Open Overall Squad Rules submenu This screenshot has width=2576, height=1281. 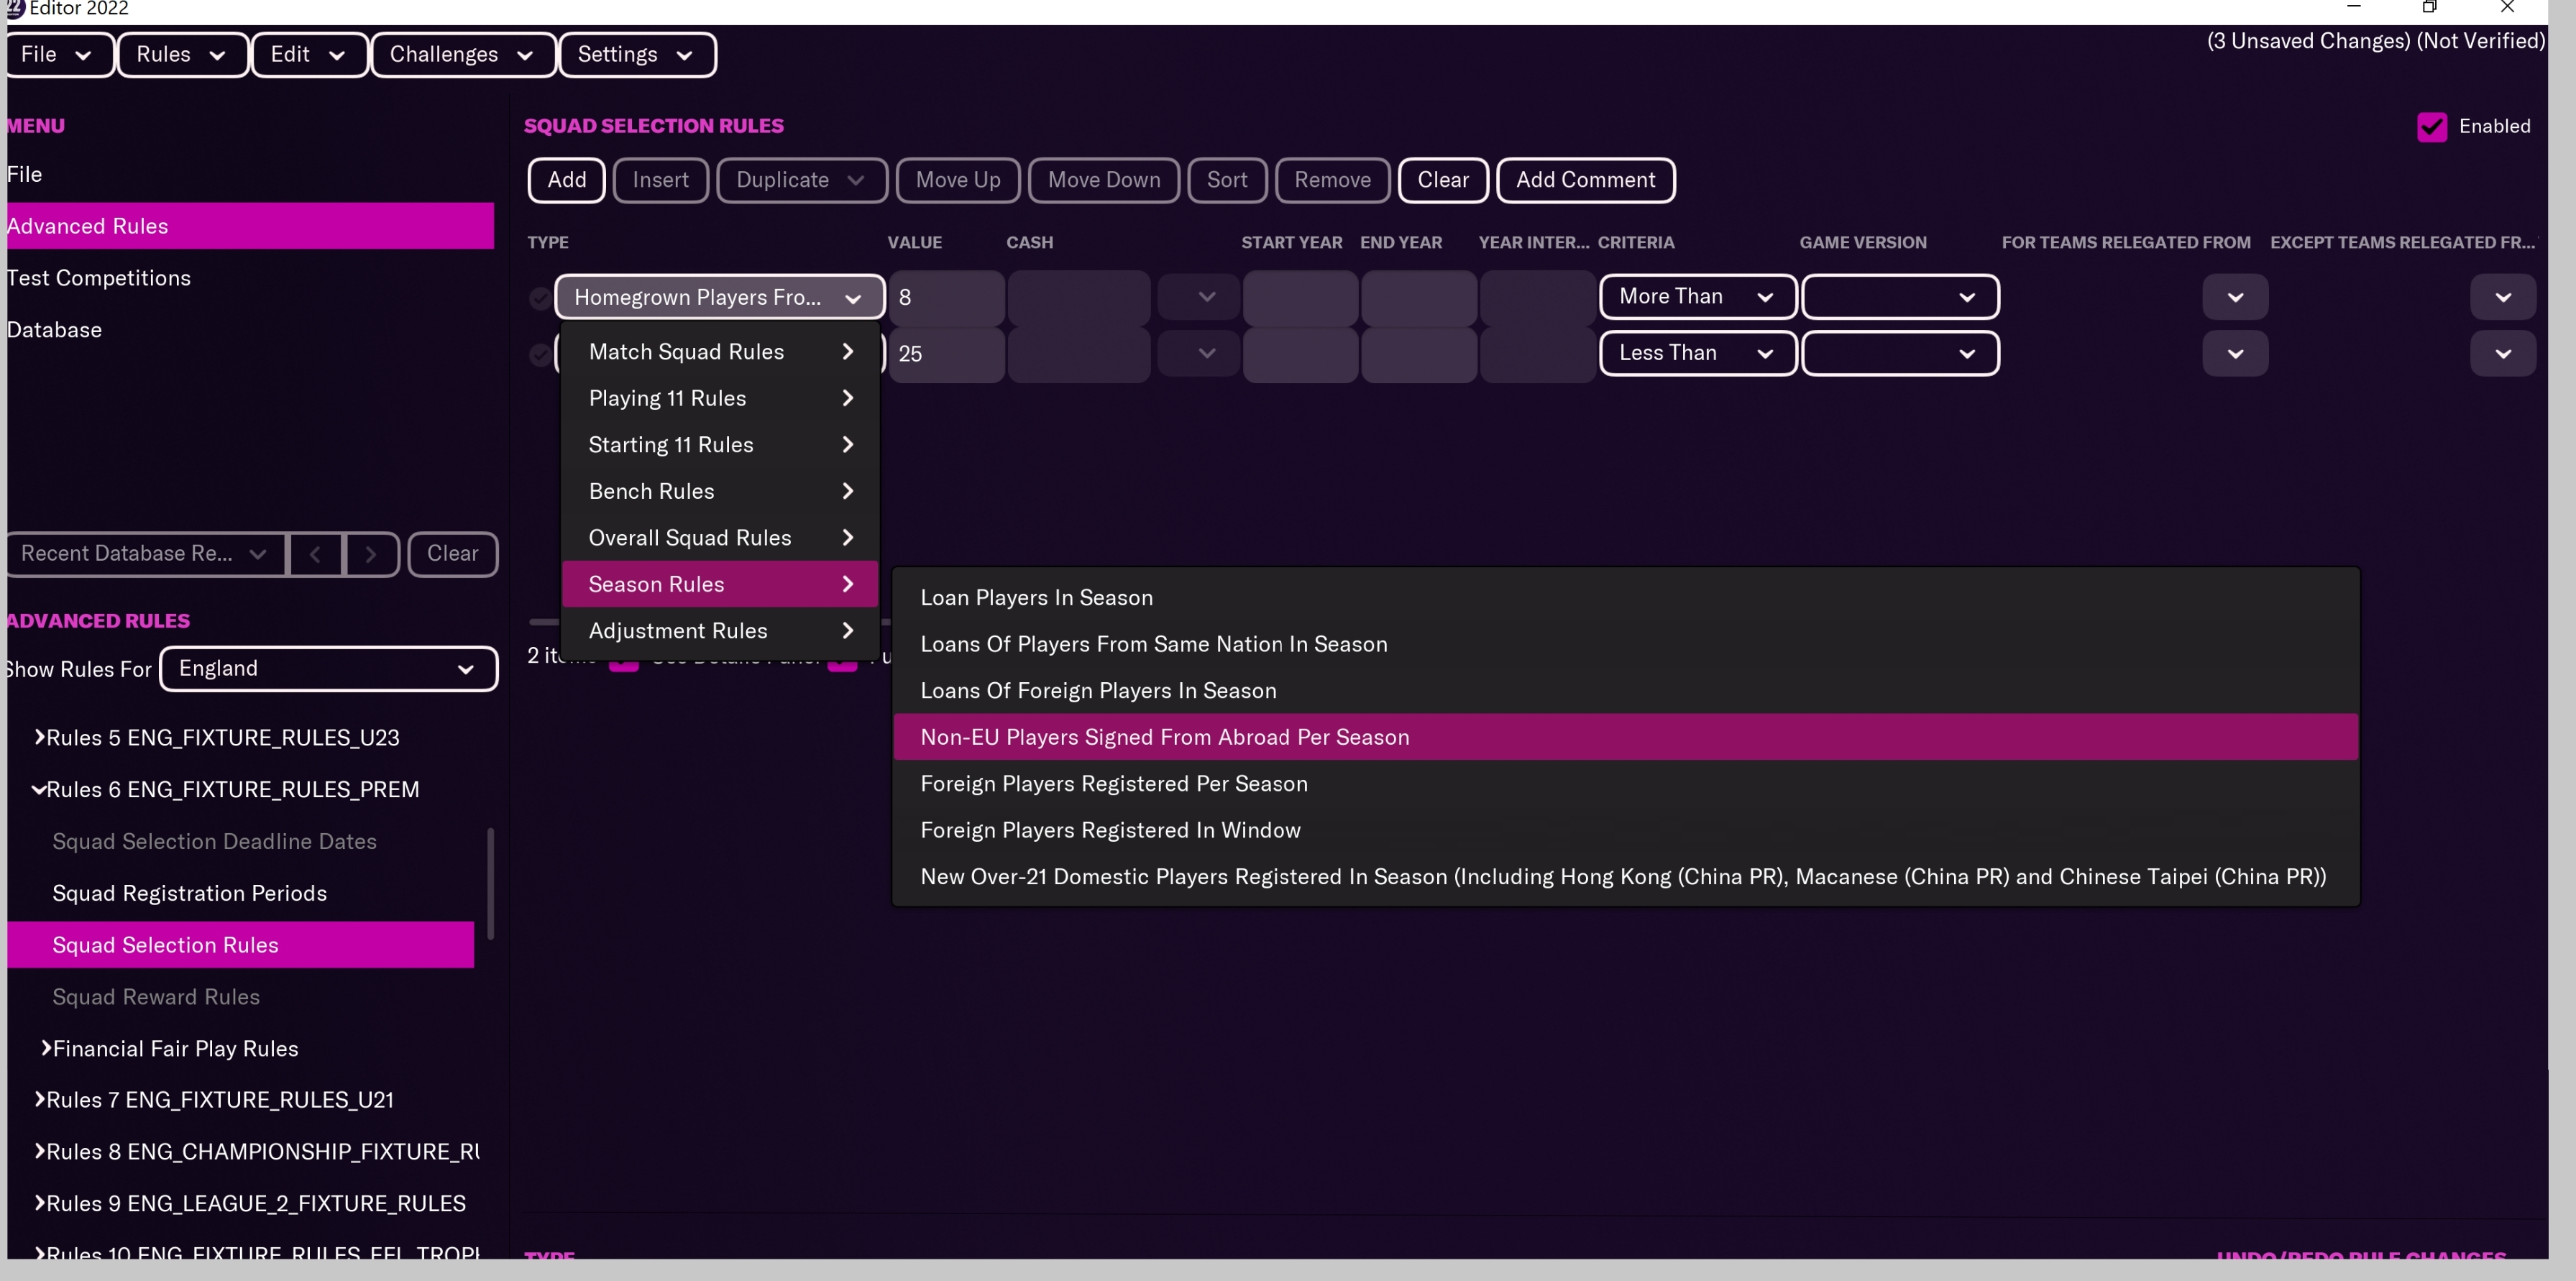(x=720, y=538)
